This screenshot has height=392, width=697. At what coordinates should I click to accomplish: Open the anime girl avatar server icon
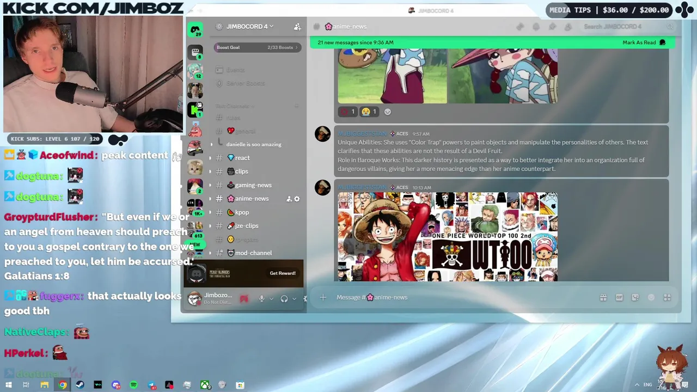pos(195,71)
